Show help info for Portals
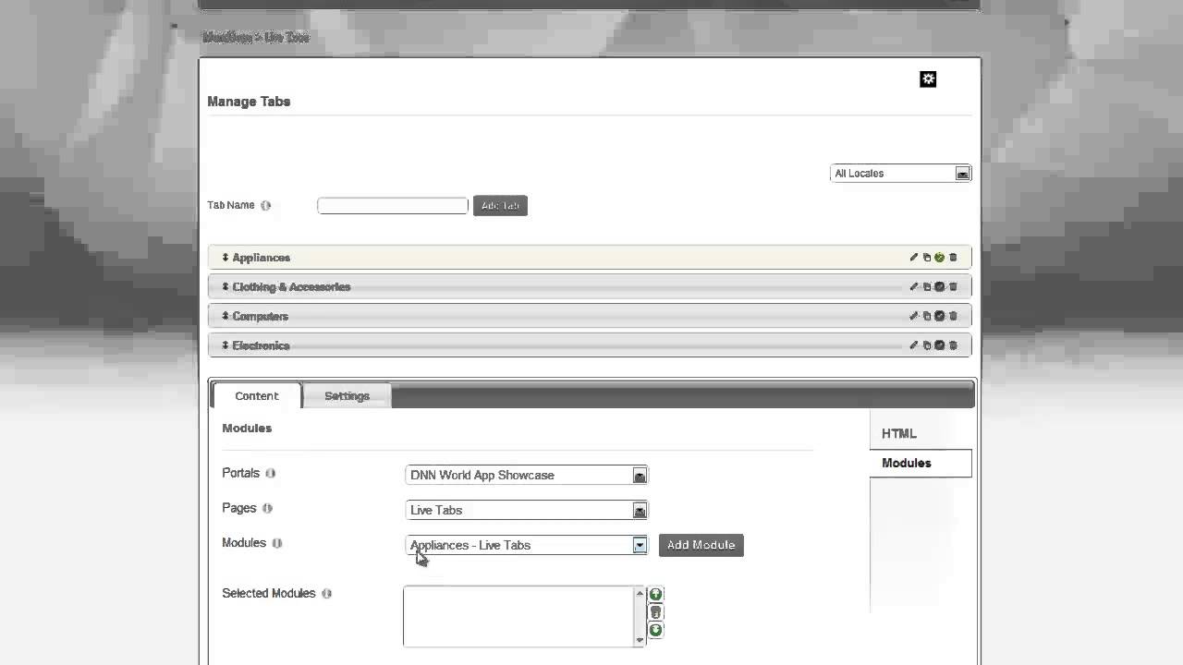This screenshot has width=1183, height=665. [x=270, y=473]
